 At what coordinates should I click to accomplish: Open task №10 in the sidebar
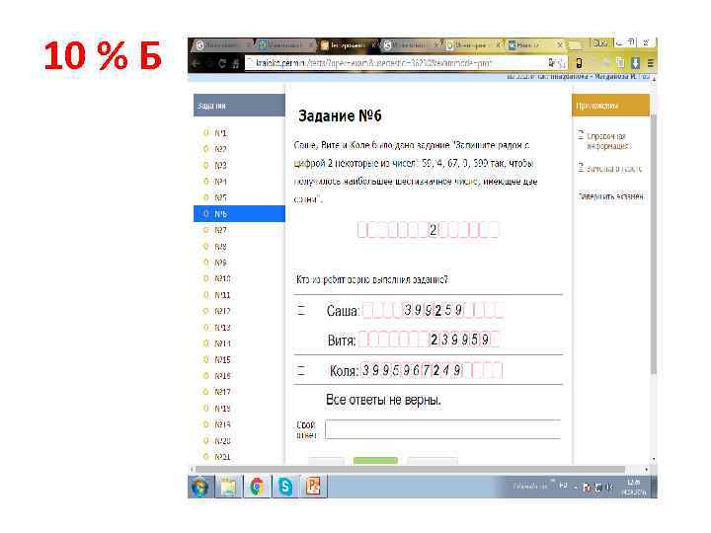(x=222, y=278)
